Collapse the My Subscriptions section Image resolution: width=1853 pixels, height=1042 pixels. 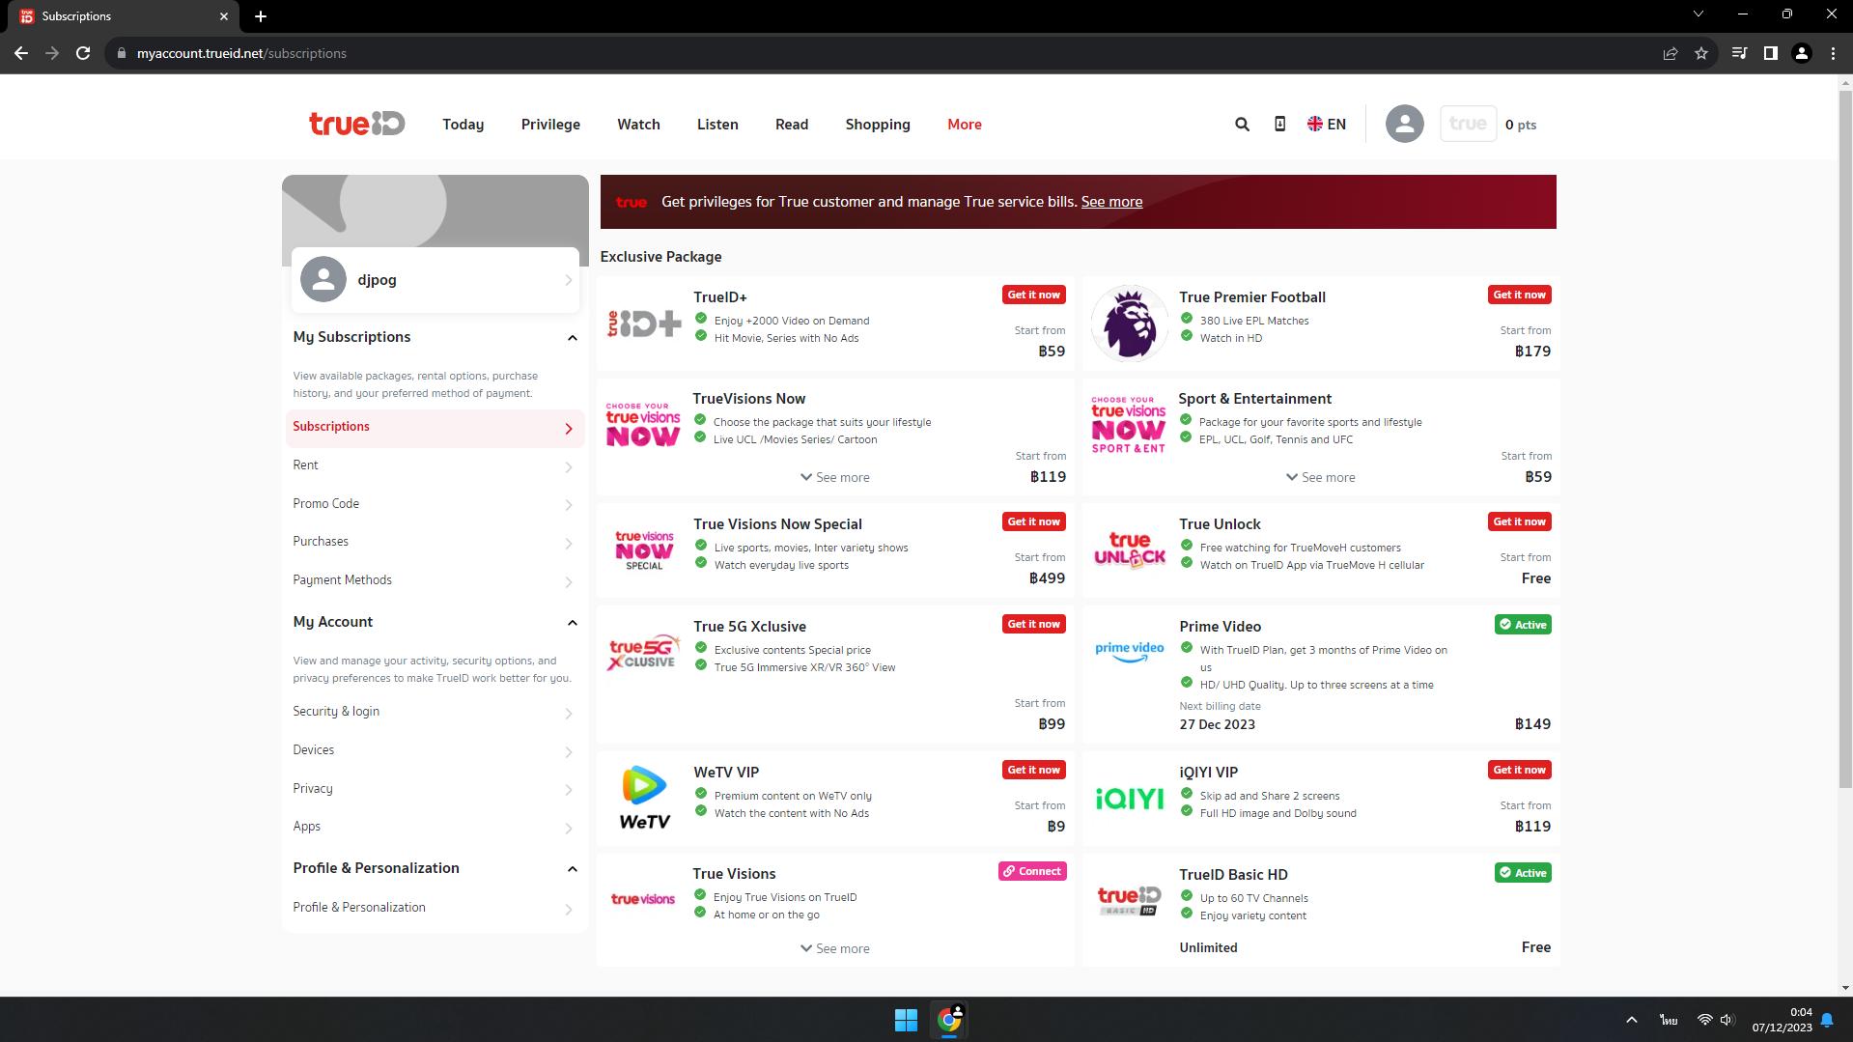(572, 338)
